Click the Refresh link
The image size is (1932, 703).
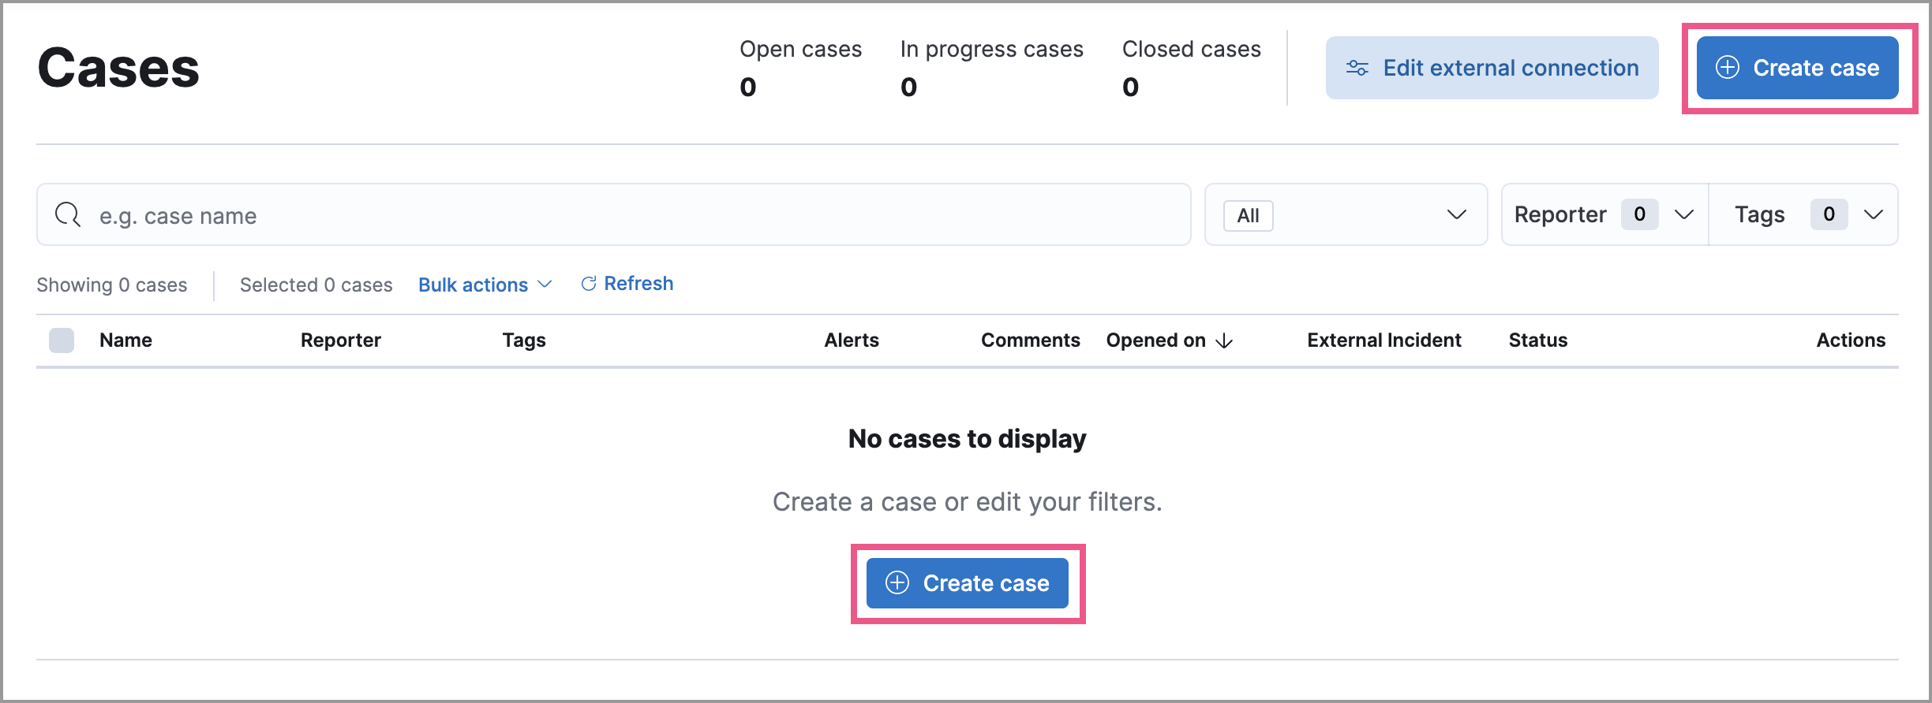pos(639,283)
